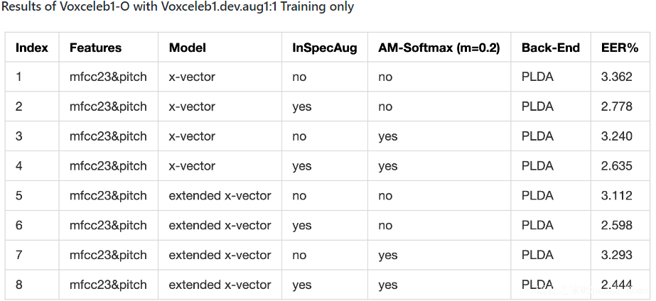Click the x-vector model cell in row 1
This screenshot has height=301, width=656.
pos(192,77)
